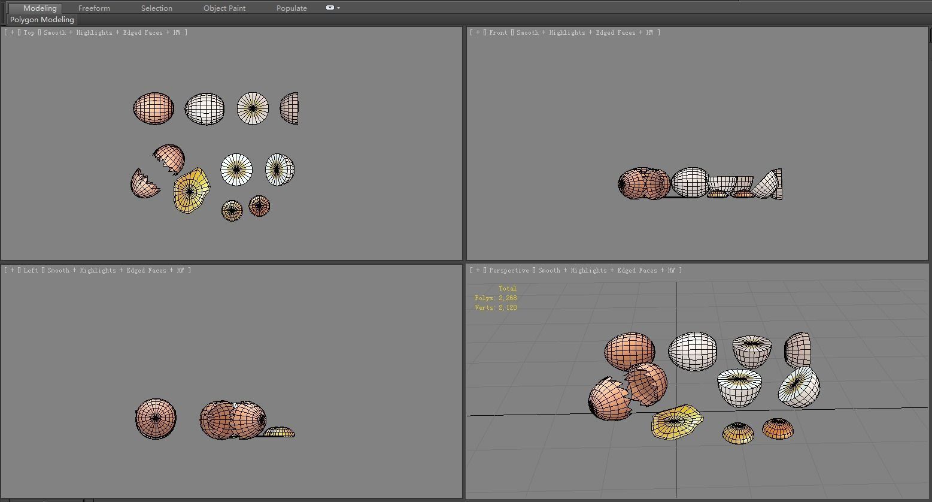The image size is (932, 502).
Task: Open the Front viewport plus menu
Action: click(x=478, y=33)
